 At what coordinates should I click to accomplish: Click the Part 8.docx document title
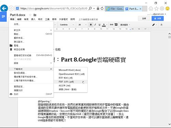17,15
